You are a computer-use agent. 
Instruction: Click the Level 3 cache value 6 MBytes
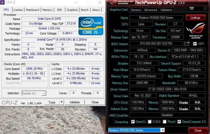tap(76, 83)
